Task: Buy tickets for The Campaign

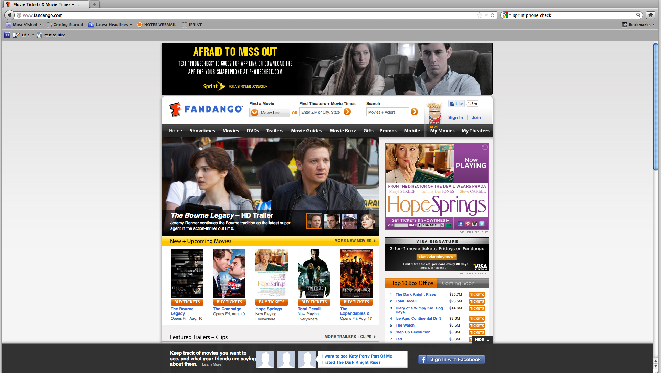Action: (x=229, y=302)
